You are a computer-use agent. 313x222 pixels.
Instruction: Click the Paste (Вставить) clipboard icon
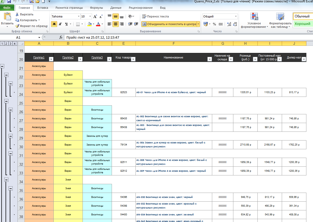pos(7,17)
